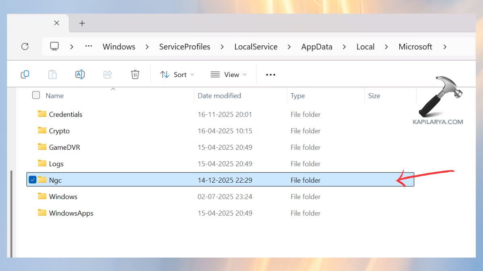The image size is (483, 271).
Task: Open the See more ellipsis in the toolbar
Action: [x=270, y=74]
